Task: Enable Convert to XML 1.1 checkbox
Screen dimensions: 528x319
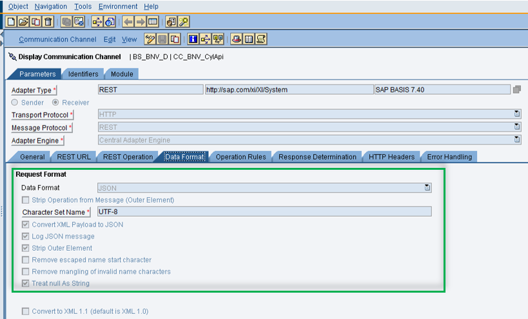Action: pyautogui.click(x=25, y=311)
